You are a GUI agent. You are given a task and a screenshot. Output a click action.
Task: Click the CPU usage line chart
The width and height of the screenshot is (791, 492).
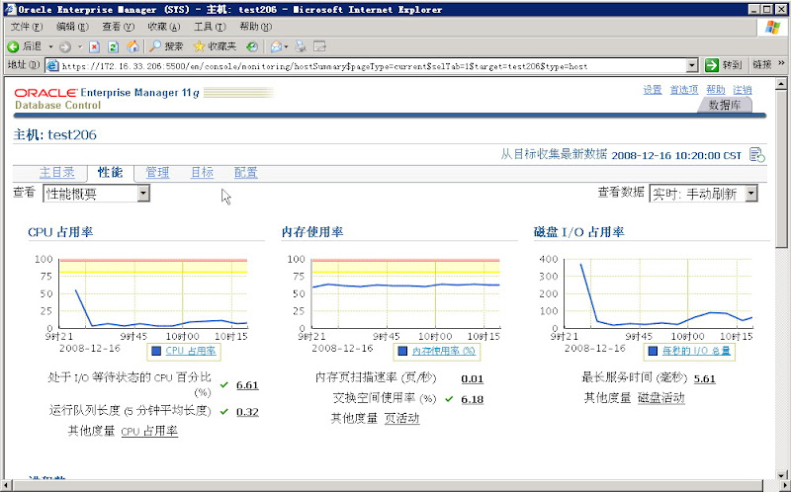(x=154, y=293)
